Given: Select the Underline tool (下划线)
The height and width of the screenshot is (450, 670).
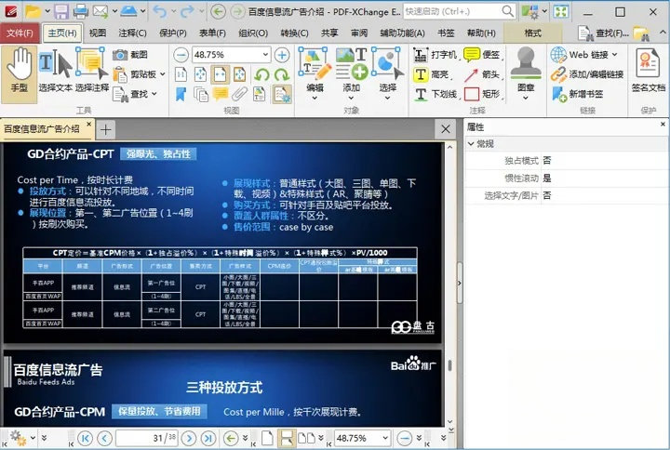Looking at the screenshot, I should click(435, 94).
